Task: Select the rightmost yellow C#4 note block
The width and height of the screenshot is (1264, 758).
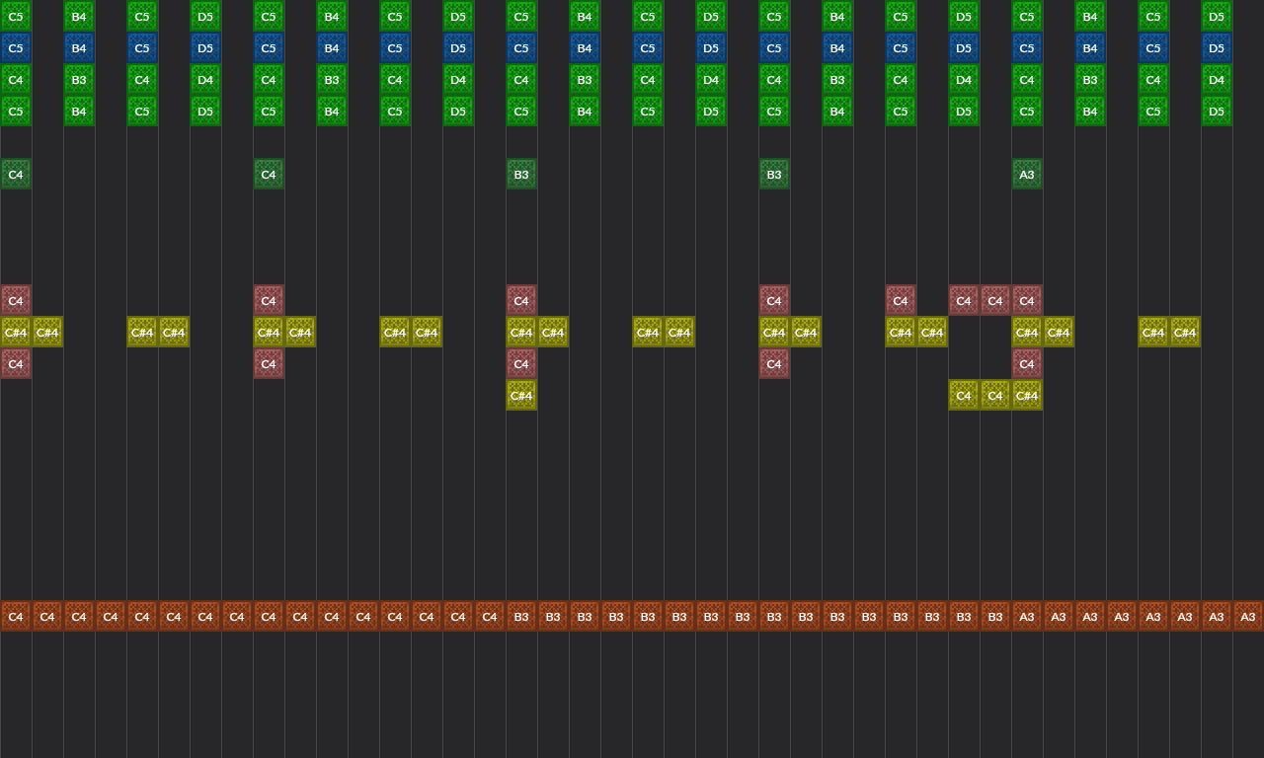Action: (1185, 333)
